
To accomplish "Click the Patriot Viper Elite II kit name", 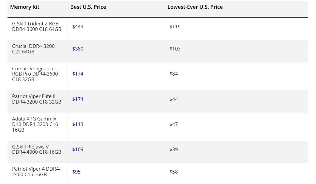I will 37,99.
